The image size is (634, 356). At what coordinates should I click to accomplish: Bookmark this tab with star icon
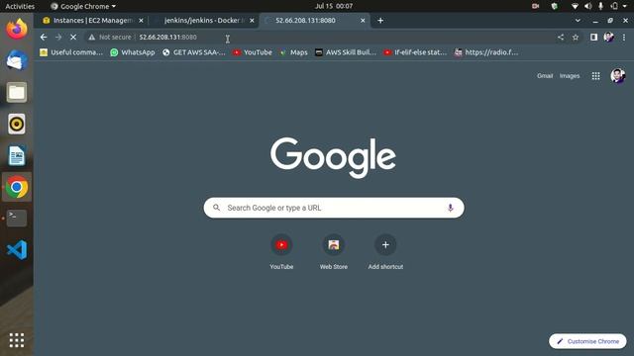(x=576, y=38)
